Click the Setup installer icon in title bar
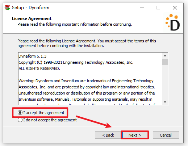This screenshot has height=146, width=188. [7, 8]
